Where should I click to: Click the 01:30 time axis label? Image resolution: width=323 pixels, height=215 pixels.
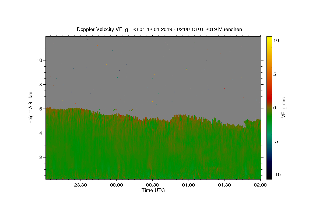(224, 185)
